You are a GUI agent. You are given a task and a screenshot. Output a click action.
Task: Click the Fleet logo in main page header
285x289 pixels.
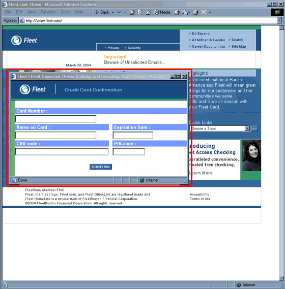24,40
